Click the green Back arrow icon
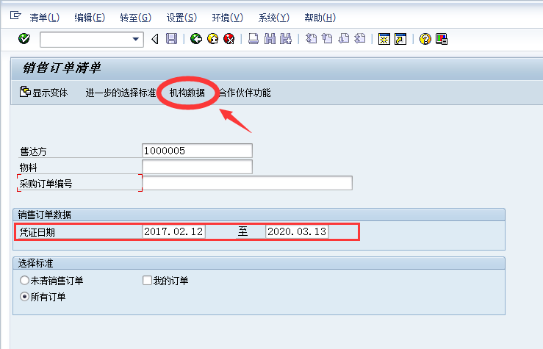Screen dimensions: 543x349 [x=196, y=39]
